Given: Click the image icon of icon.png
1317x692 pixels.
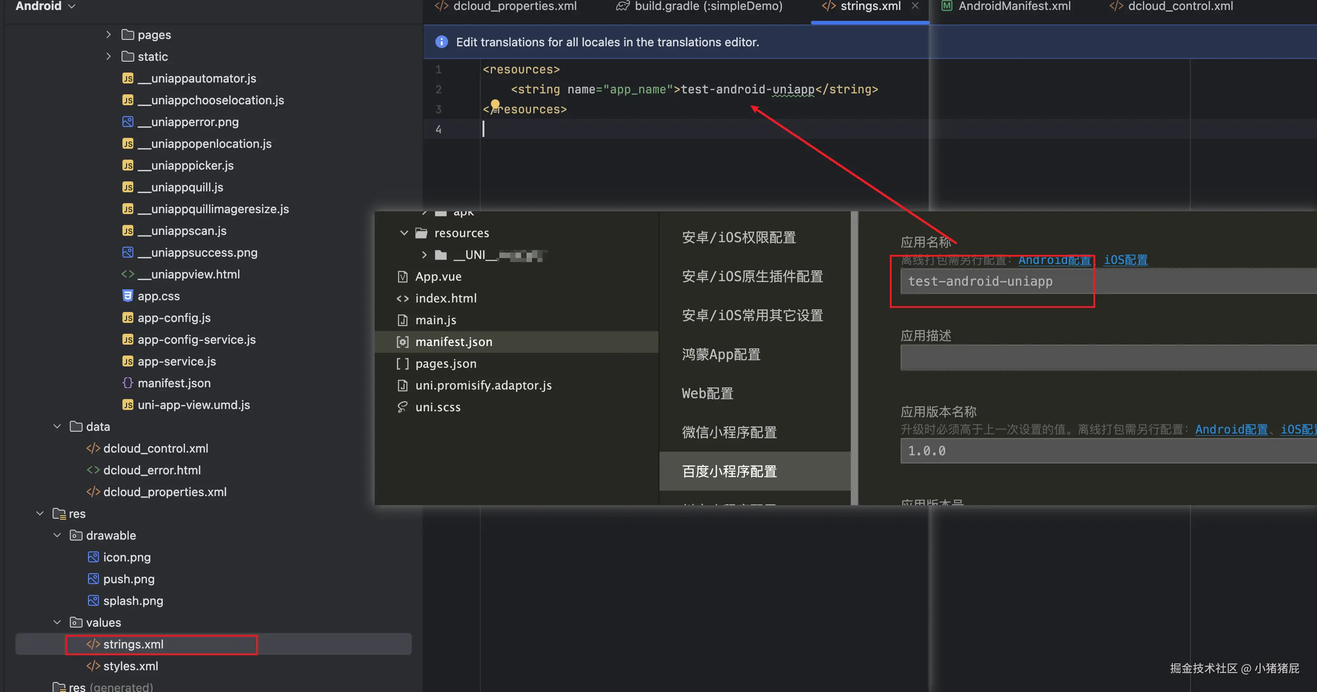Looking at the screenshot, I should [x=93, y=557].
